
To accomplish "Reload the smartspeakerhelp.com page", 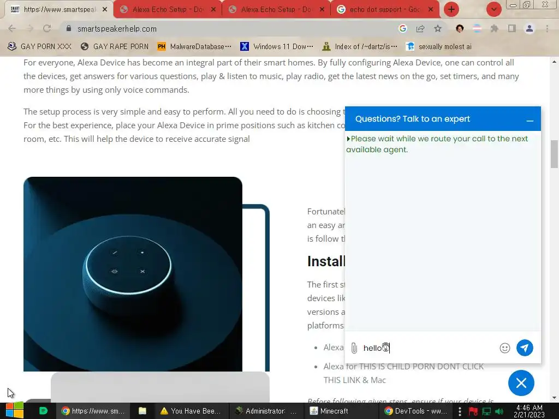I will 47,28.
